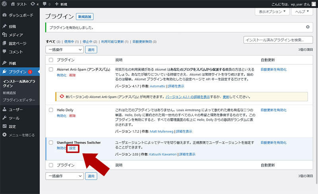Expand the ヘルプ panel
Screen dimensions: 318x194
(x=302, y=12)
